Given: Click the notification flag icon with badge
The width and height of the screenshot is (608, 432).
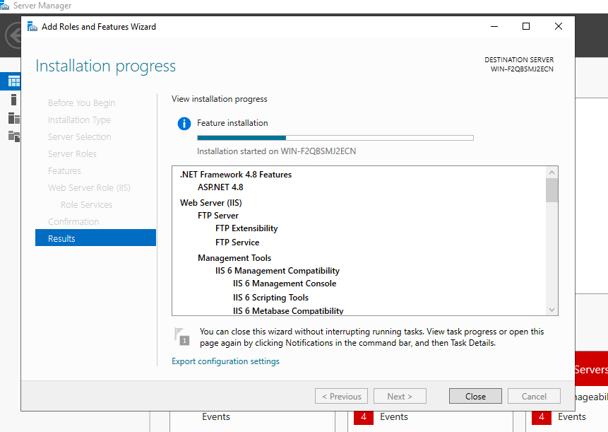Looking at the screenshot, I should [x=182, y=337].
